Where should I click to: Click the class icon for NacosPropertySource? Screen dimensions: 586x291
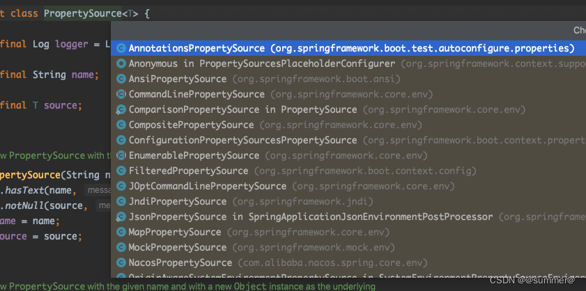point(121,262)
